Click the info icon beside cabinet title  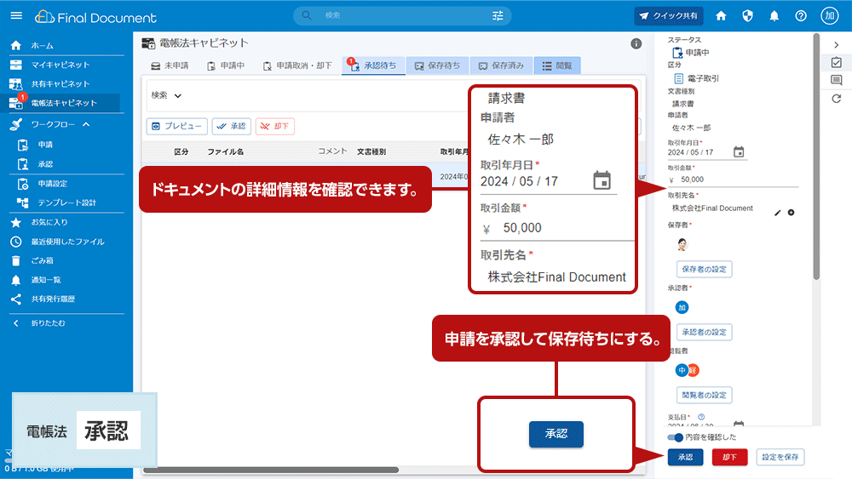(x=636, y=44)
